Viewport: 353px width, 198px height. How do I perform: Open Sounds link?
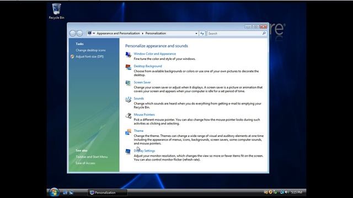pyautogui.click(x=138, y=98)
